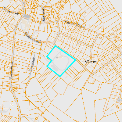The height and width of the screenshot is (122, 122).
Task: Click the beige building inside the cyan parcel
Action: click(x=60, y=57)
